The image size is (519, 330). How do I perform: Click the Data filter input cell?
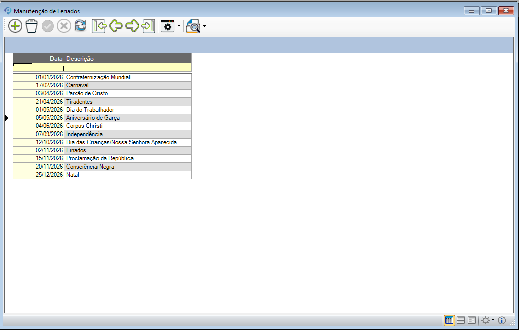click(x=39, y=67)
